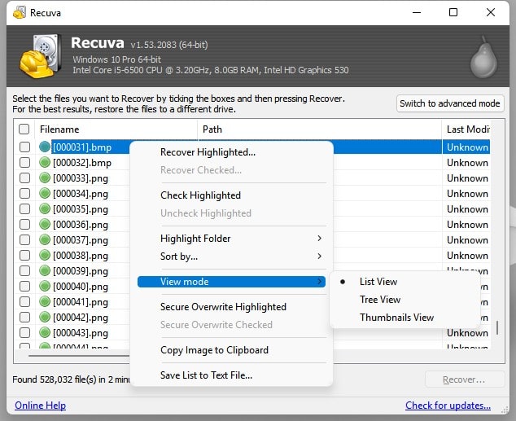Open the Online Help link
This screenshot has height=421, width=516.
40,406
